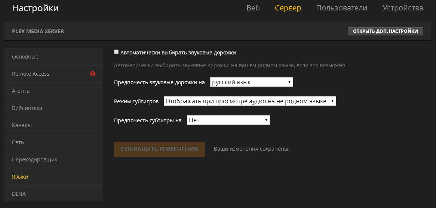
Task: Expand the subtitle mode dropdown
Action: point(250,101)
